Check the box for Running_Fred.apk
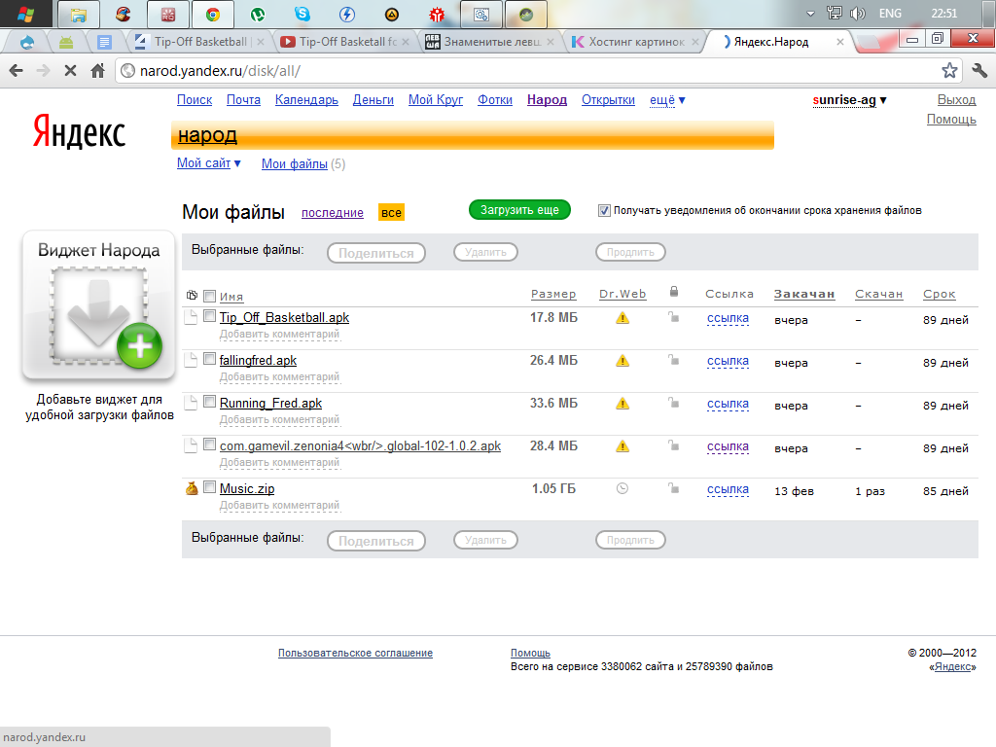996x747 pixels. pyautogui.click(x=210, y=402)
